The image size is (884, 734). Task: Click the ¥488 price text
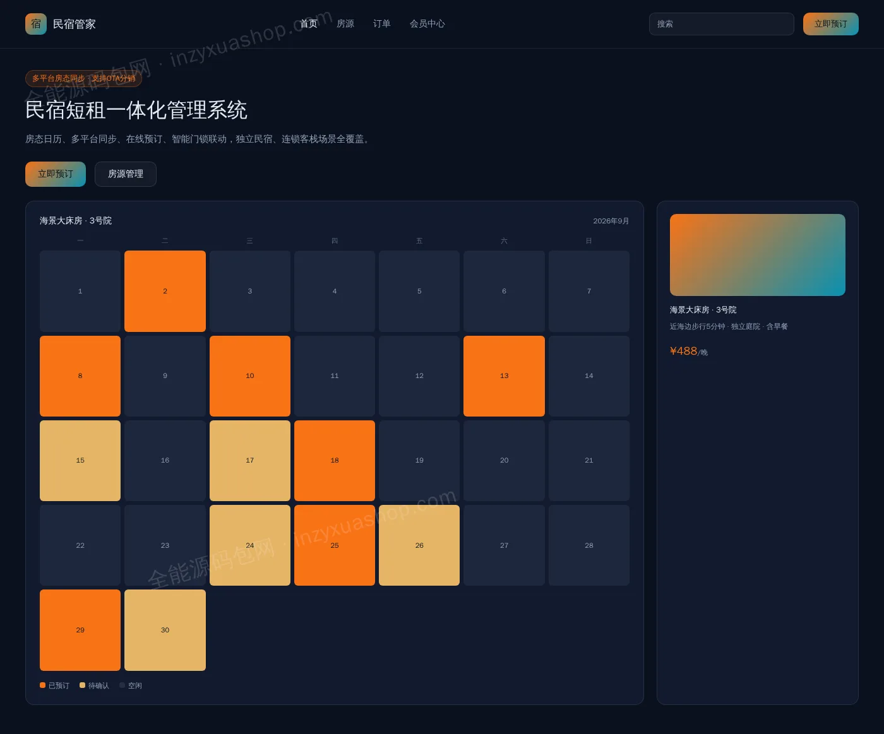point(684,351)
